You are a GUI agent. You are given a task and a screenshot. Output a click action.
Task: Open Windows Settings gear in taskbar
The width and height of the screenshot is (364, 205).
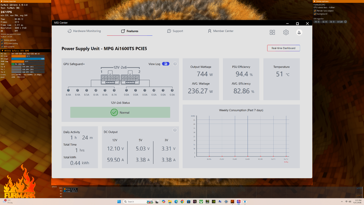(x=226, y=201)
